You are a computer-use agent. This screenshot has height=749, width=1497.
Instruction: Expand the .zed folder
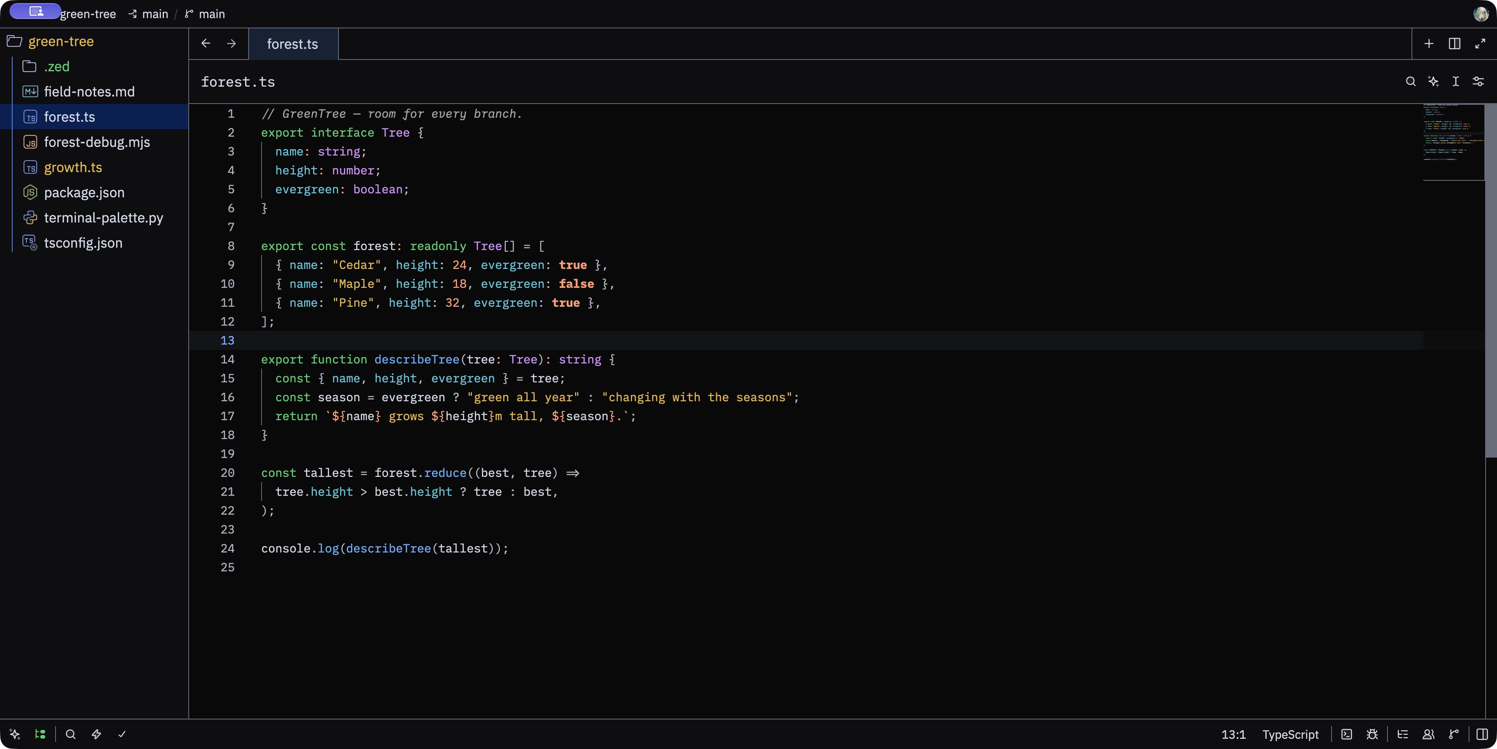pos(94,67)
